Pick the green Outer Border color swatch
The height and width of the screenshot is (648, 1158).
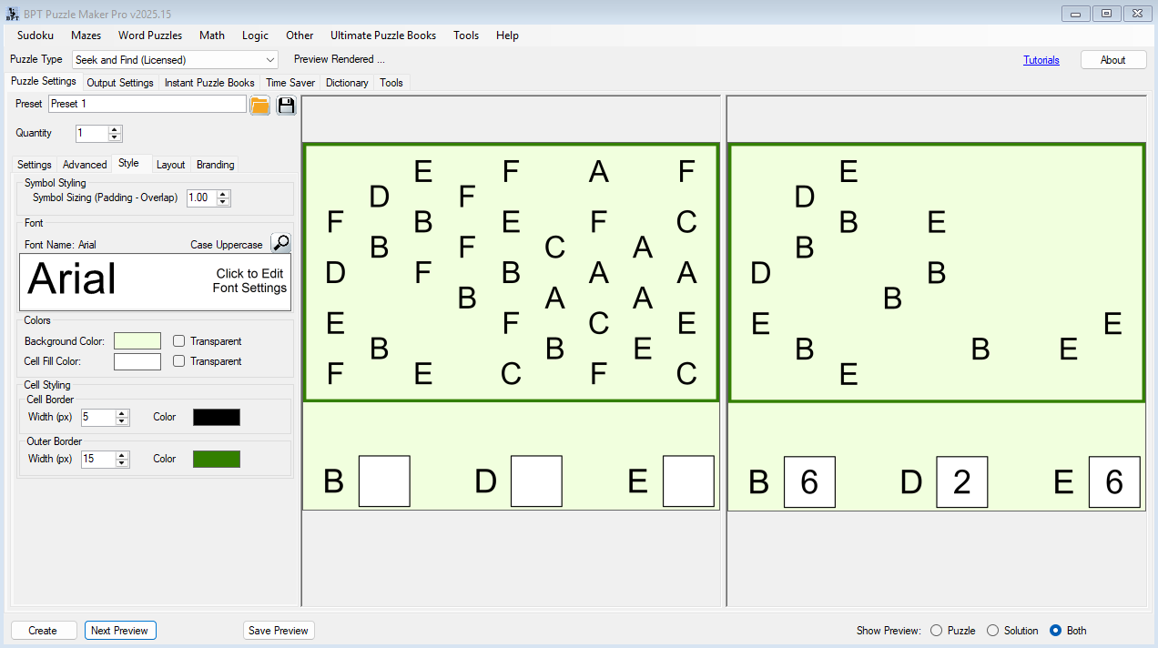[217, 459]
